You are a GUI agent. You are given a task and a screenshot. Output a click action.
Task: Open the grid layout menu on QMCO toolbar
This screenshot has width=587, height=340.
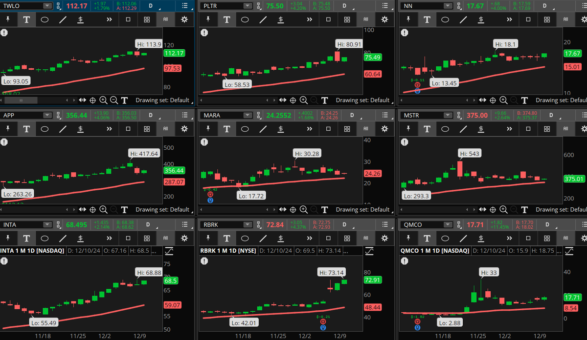click(546, 238)
